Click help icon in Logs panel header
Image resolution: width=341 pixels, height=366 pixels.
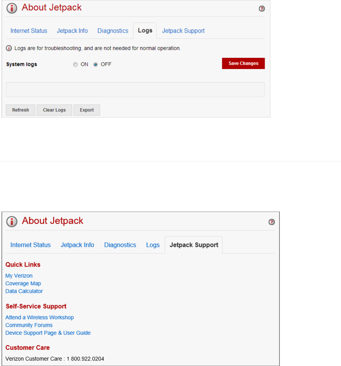click(262, 9)
